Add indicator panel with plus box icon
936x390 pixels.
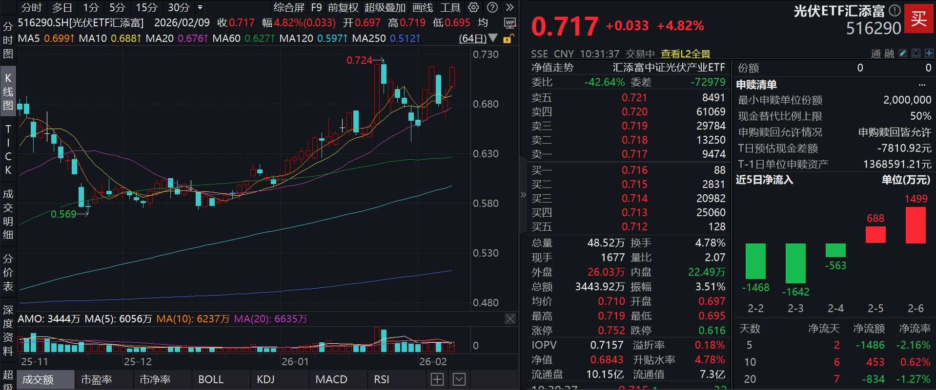[x=437, y=379]
